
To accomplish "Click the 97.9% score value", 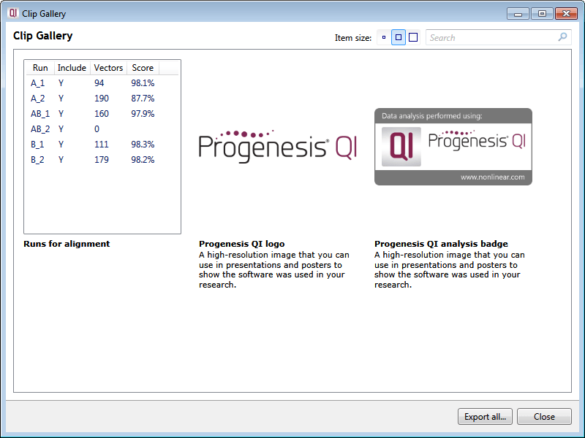I will (x=143, y=114).
